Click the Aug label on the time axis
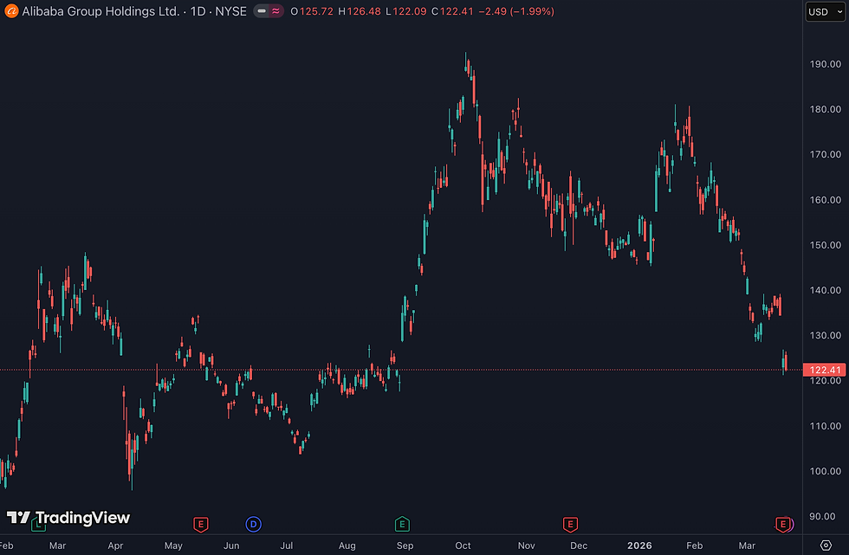Screen dimensions: 849x555 tap(347, 545)
